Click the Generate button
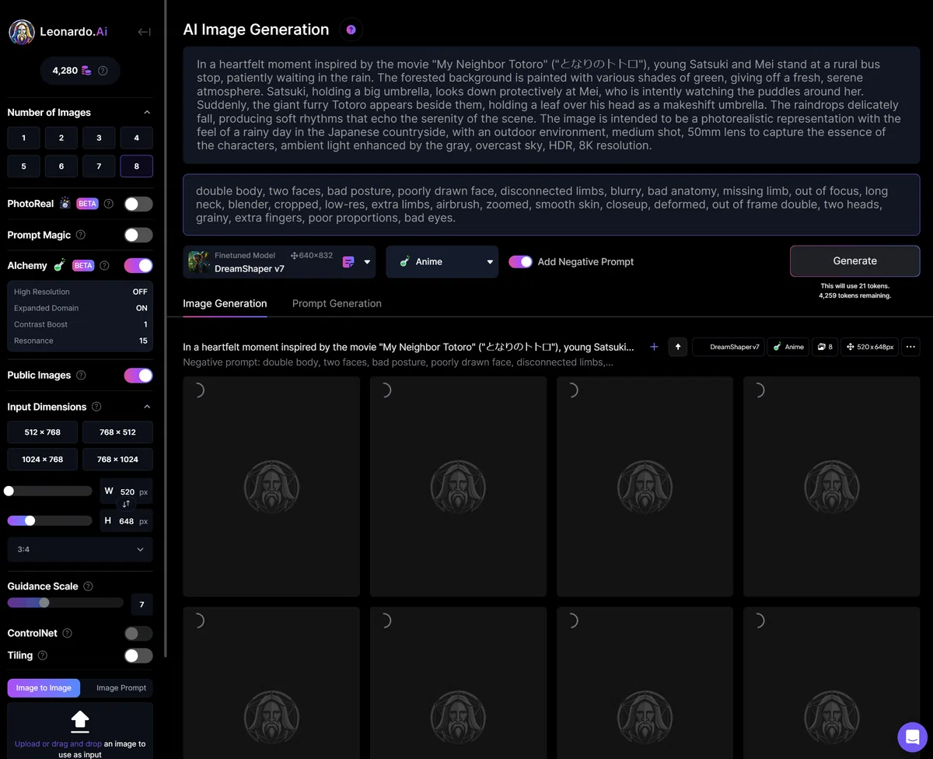Screen dimensions: 933x759 click(854, 261)
